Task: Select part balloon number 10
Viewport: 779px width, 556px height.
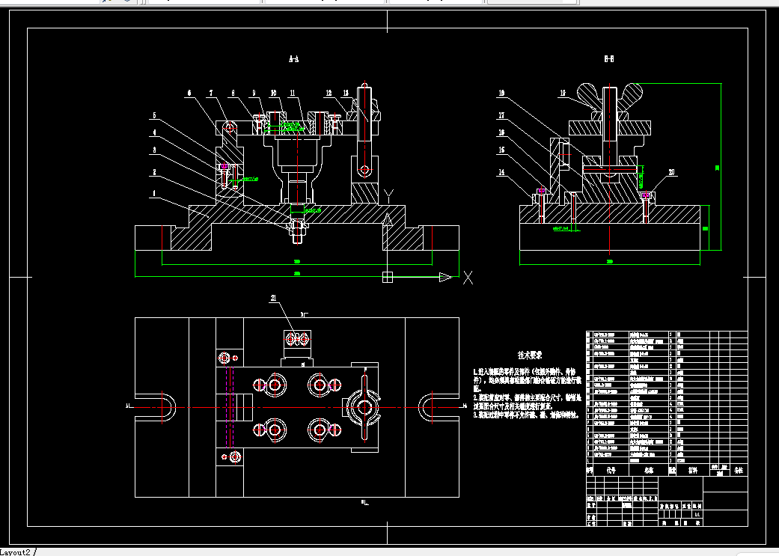Action: click(x=273, y=93)
